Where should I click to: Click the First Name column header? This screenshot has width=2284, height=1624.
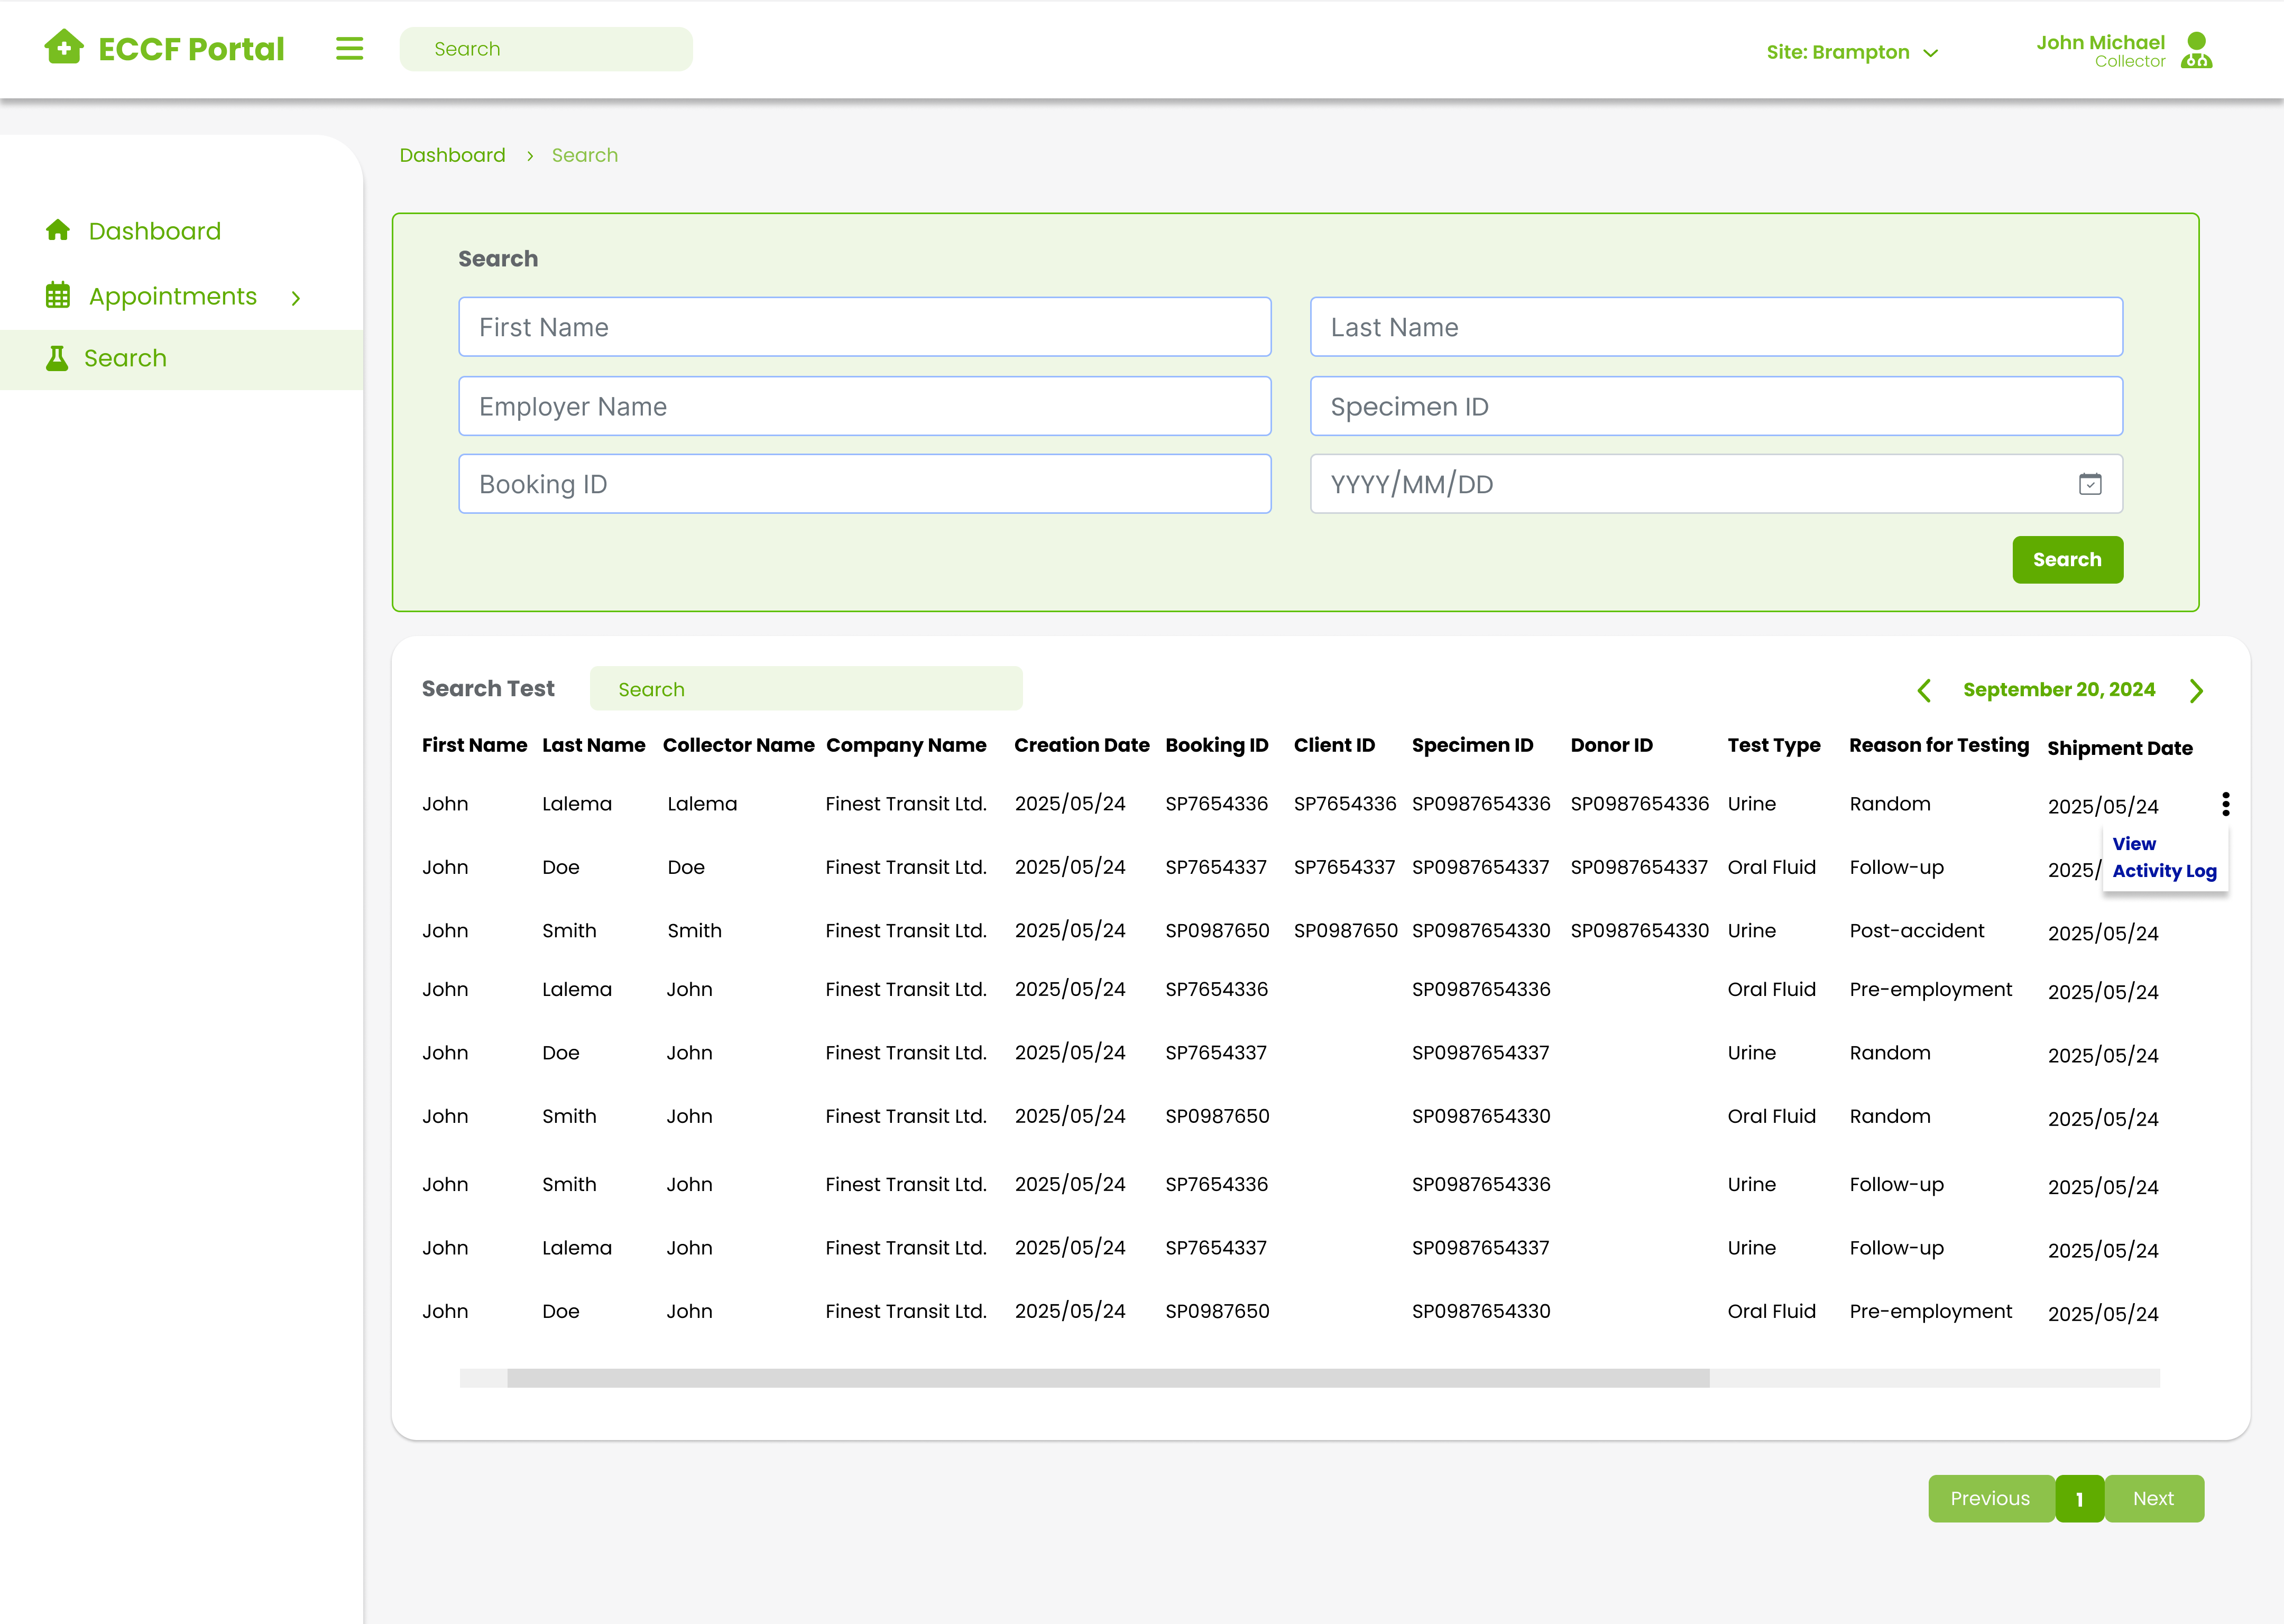(x=474, y=746)
